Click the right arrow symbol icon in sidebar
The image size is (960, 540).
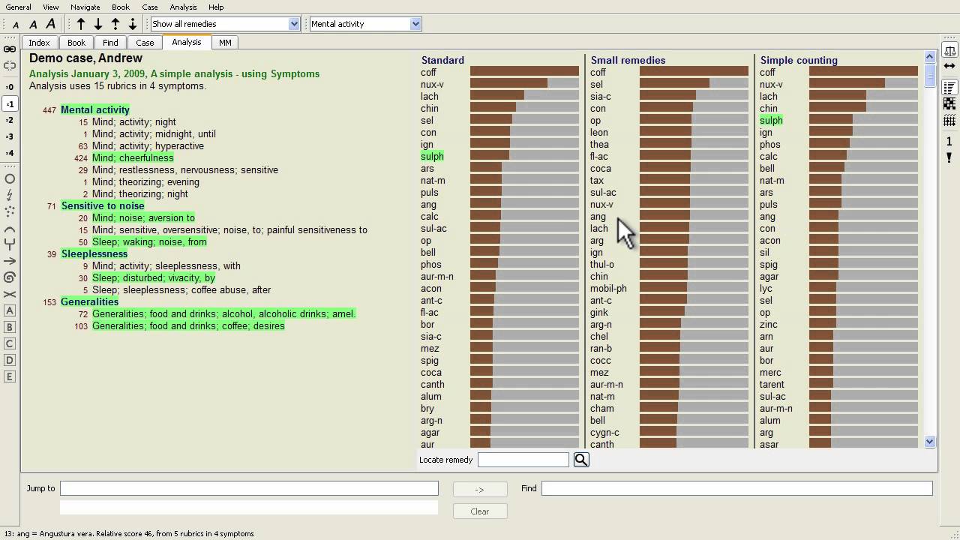[x=10, y=261]
